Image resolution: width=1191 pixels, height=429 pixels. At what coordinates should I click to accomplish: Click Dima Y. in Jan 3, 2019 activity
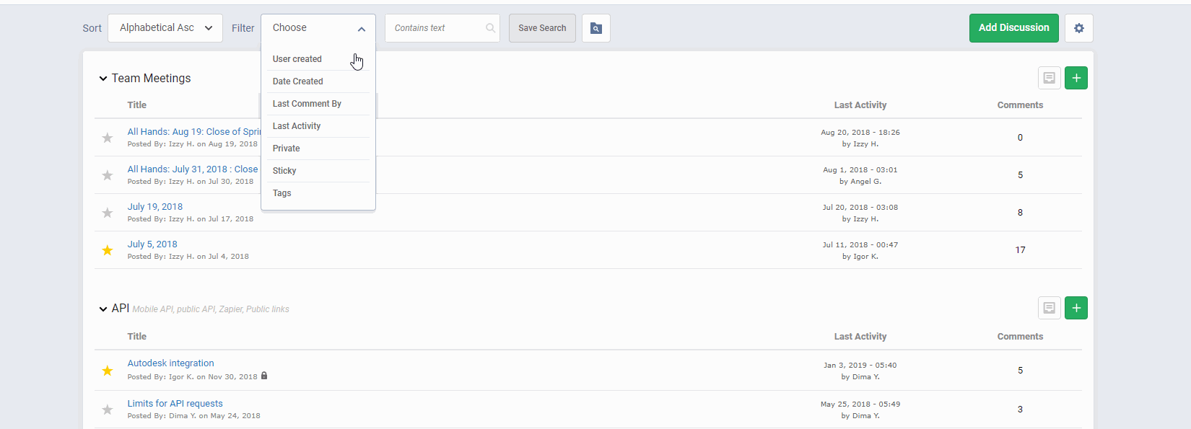tap(866, 377)
